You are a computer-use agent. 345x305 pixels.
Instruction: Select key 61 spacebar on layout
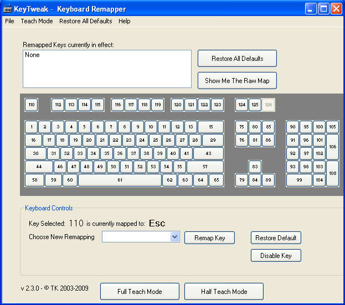(x=120, y=180)
